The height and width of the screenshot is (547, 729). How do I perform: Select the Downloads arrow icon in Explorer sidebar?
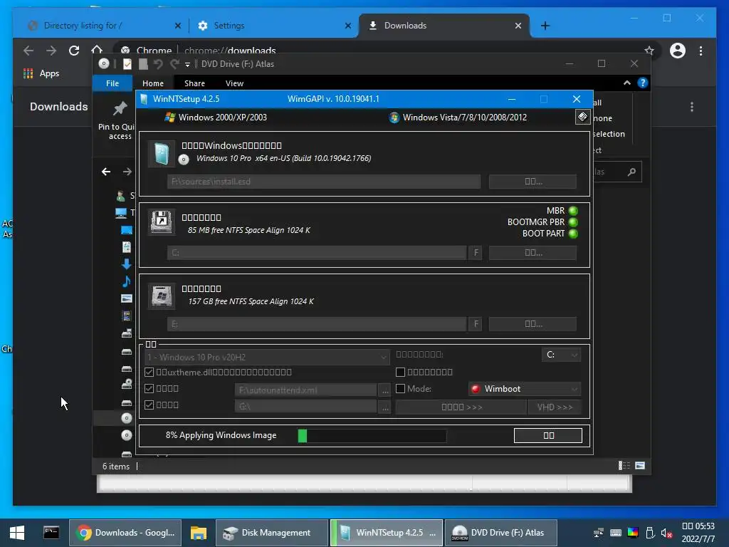[x=126, y=264]
